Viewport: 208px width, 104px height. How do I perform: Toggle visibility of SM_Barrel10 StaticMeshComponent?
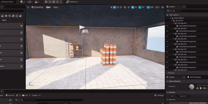[167, 67]
